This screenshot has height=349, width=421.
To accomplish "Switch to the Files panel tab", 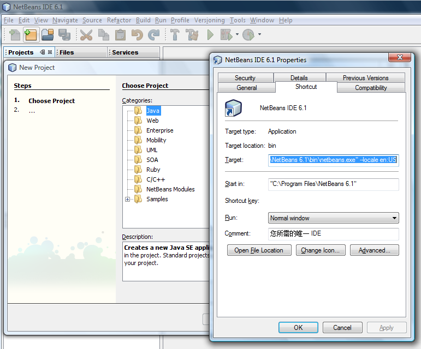I will point(67,52).
